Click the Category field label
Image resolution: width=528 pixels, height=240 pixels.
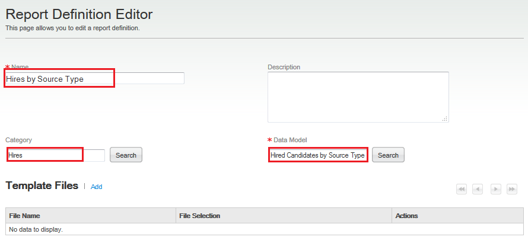tap(19, 140)
